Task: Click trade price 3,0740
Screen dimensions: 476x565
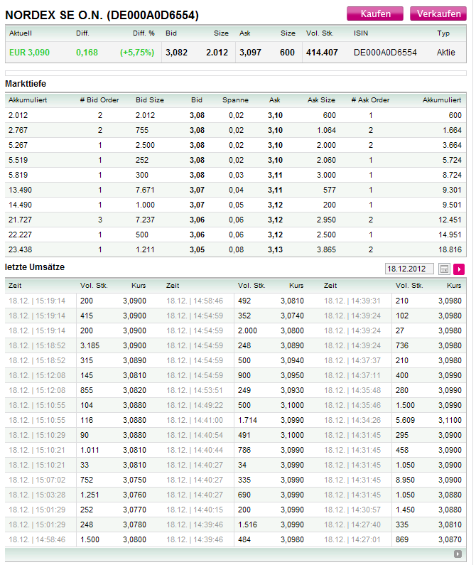Action: (292, 316)
